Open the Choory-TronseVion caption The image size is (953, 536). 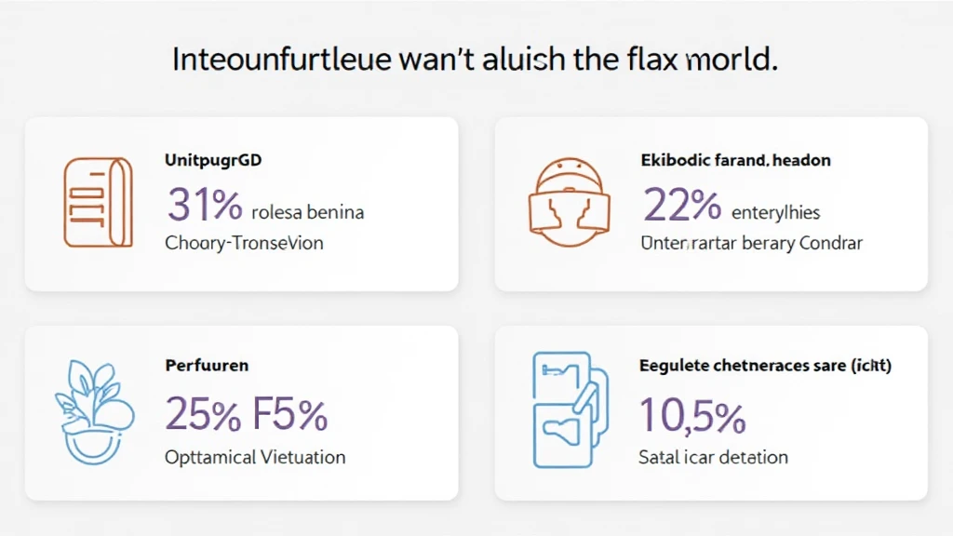coord(244,243)
